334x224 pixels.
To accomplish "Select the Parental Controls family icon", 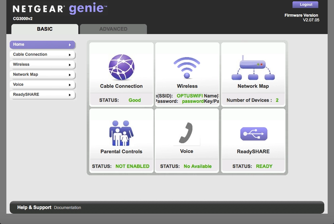I will [x=121, y=133].
